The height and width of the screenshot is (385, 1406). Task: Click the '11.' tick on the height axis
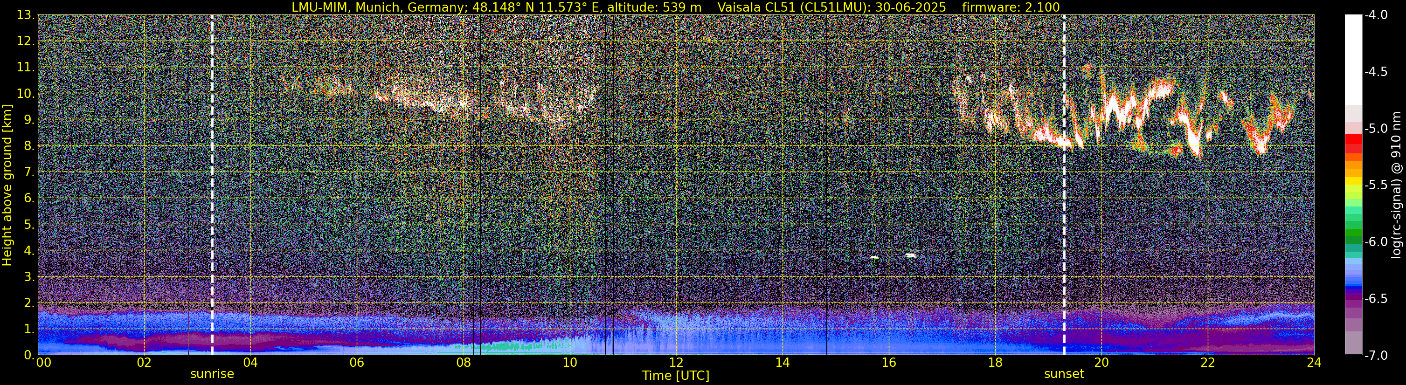26,68
